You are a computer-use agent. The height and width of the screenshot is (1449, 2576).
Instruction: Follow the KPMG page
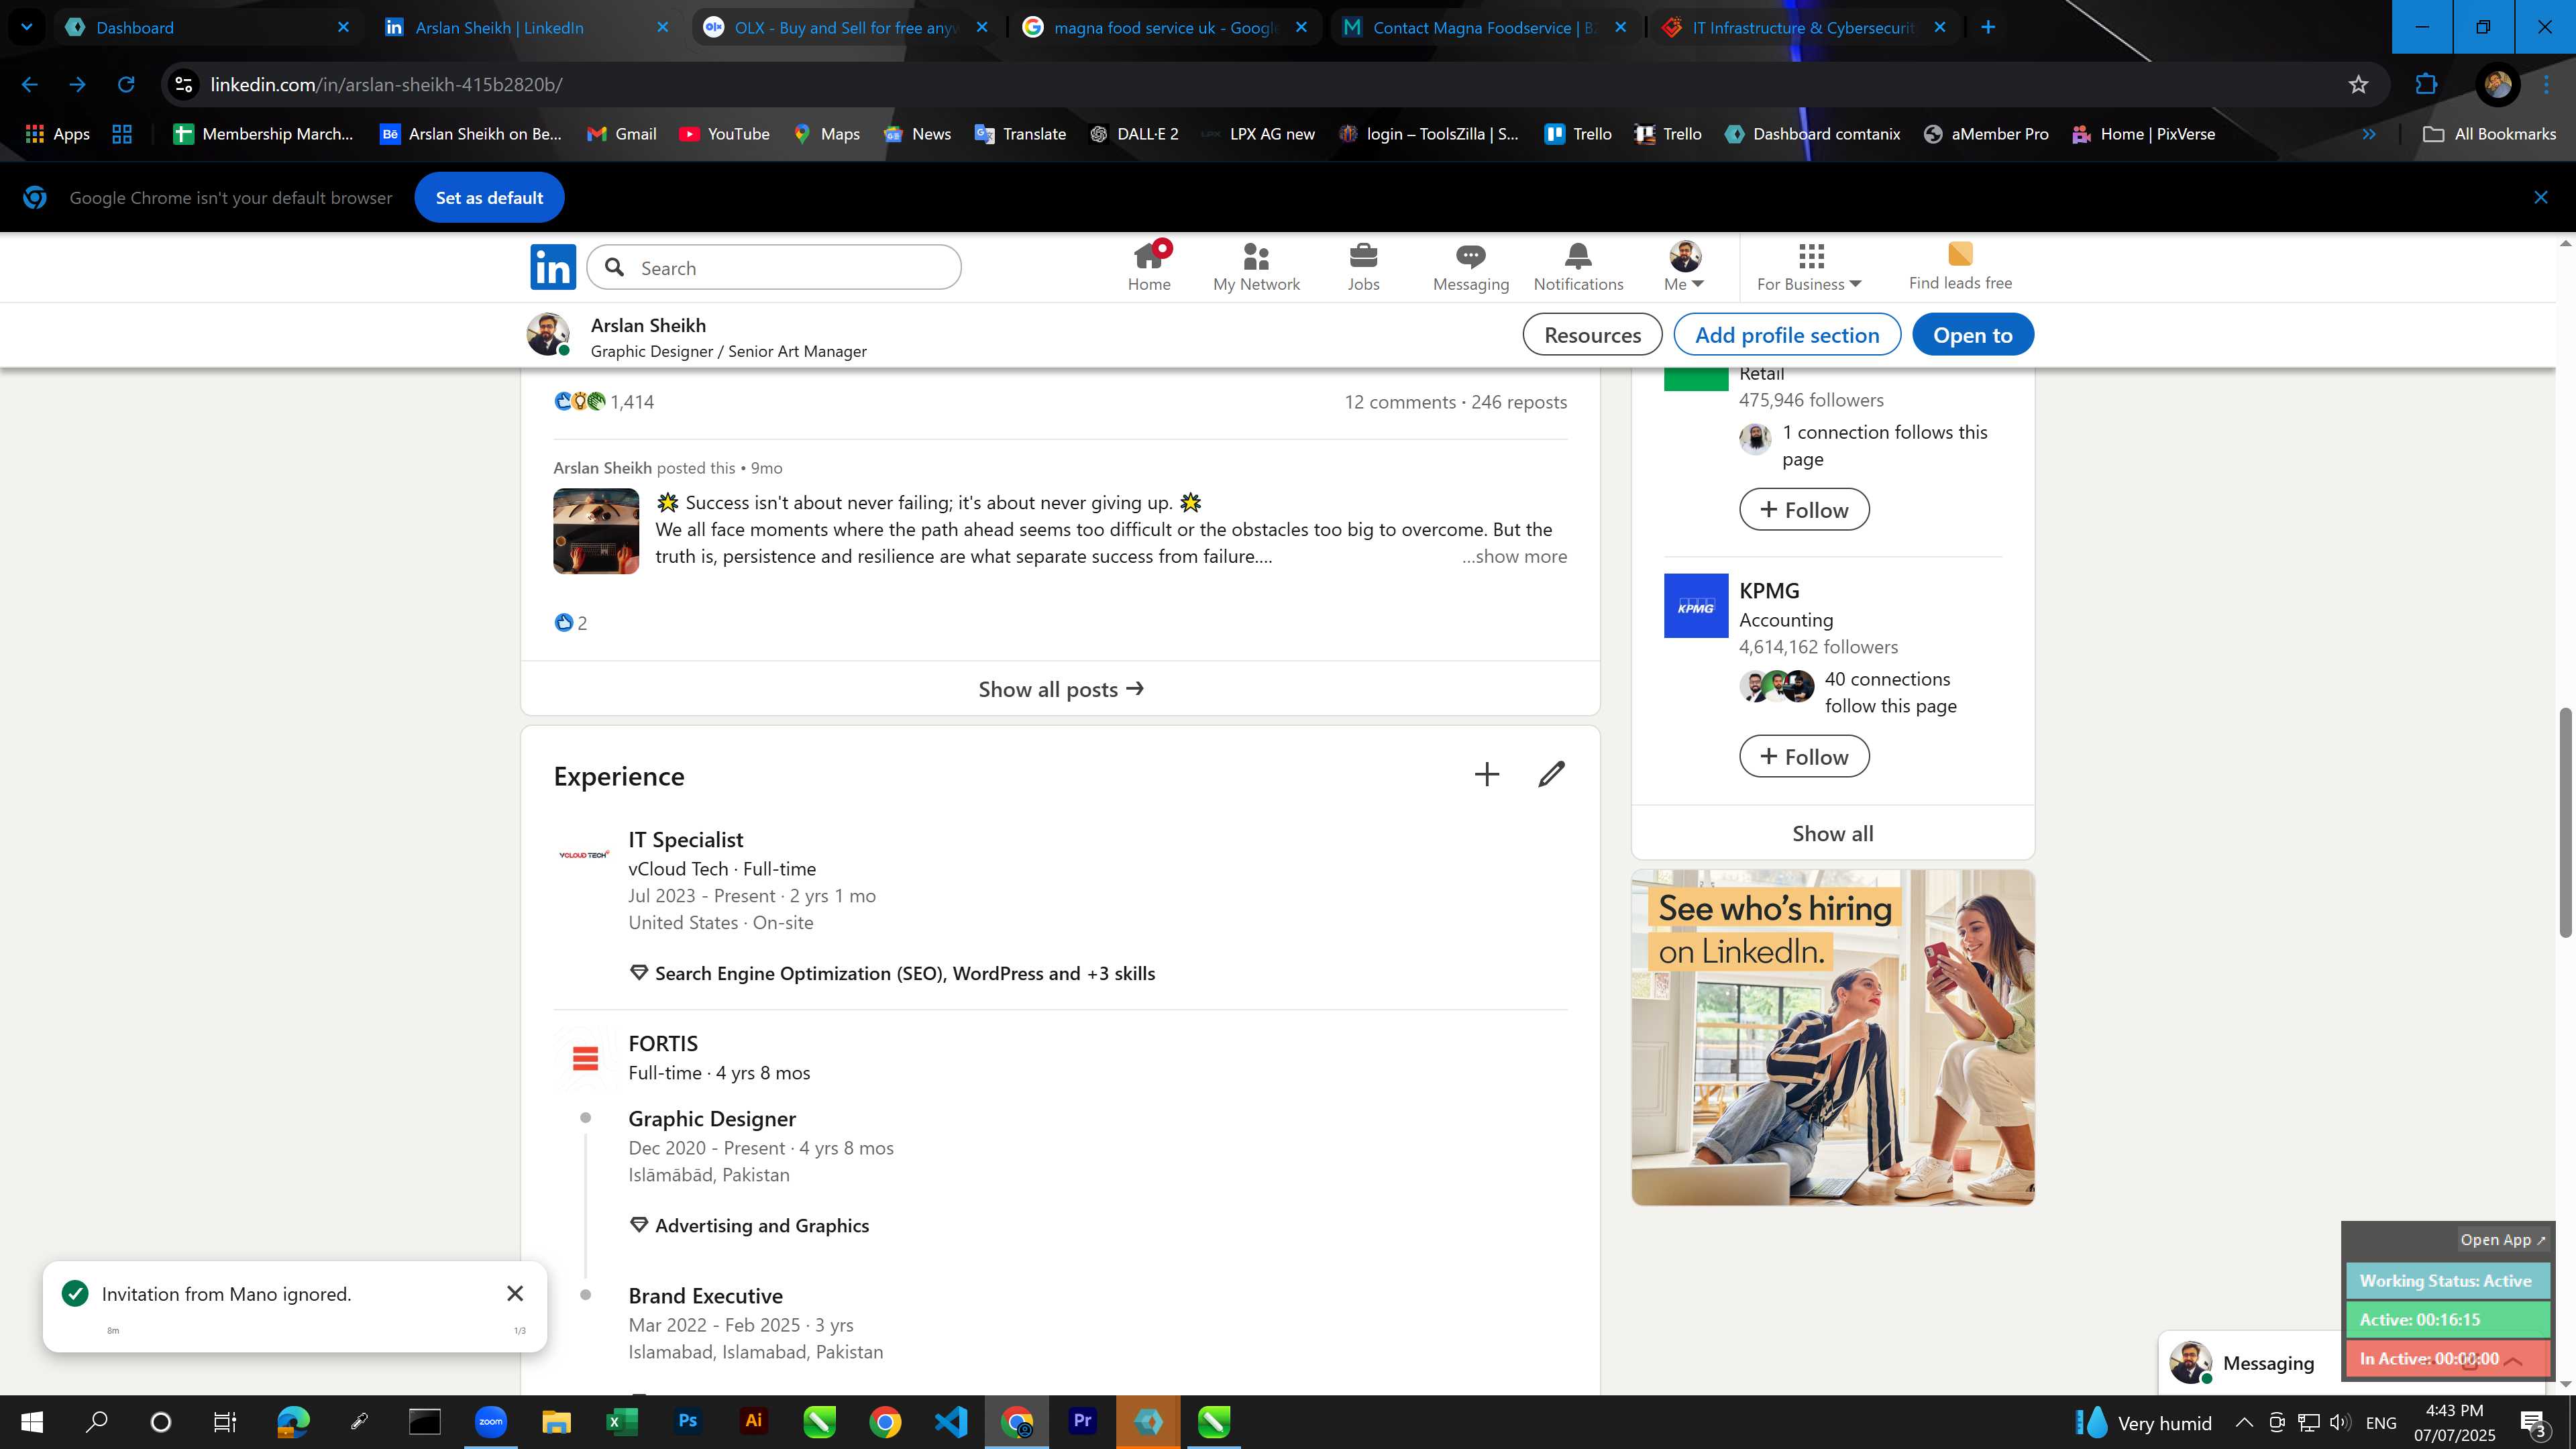(x=1804, y=756)
